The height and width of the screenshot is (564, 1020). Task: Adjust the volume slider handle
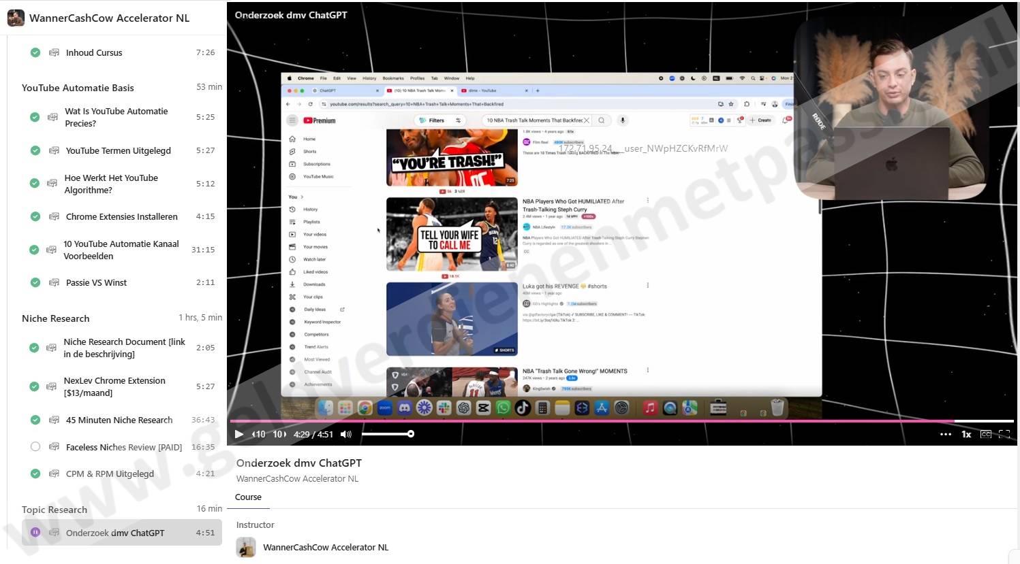(411, 434)
